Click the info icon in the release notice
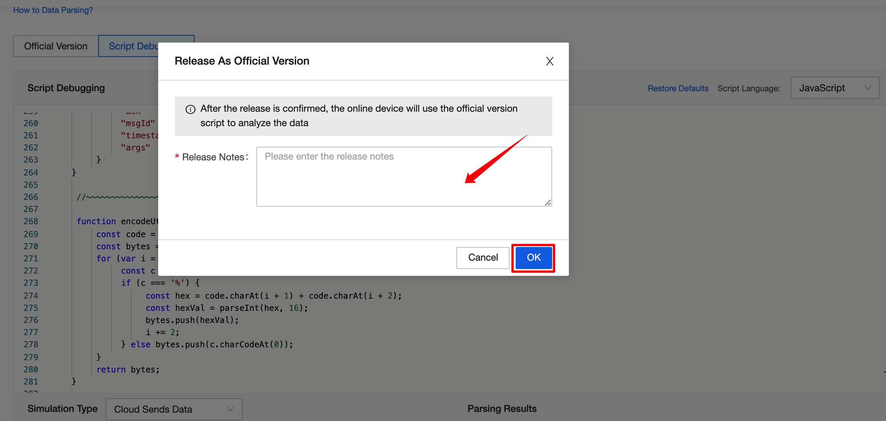This screenshot has width=886, height=421. pyautogui.click(x=190, y=109)
